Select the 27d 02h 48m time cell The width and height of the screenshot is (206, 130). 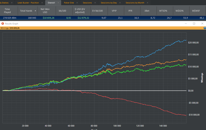pyautogui.click(x=10, y=18)
